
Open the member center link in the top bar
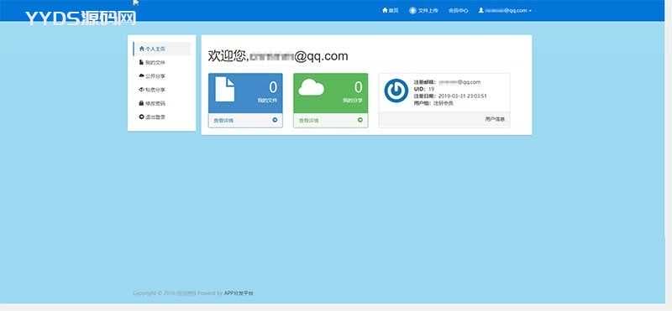click(458, 11)
